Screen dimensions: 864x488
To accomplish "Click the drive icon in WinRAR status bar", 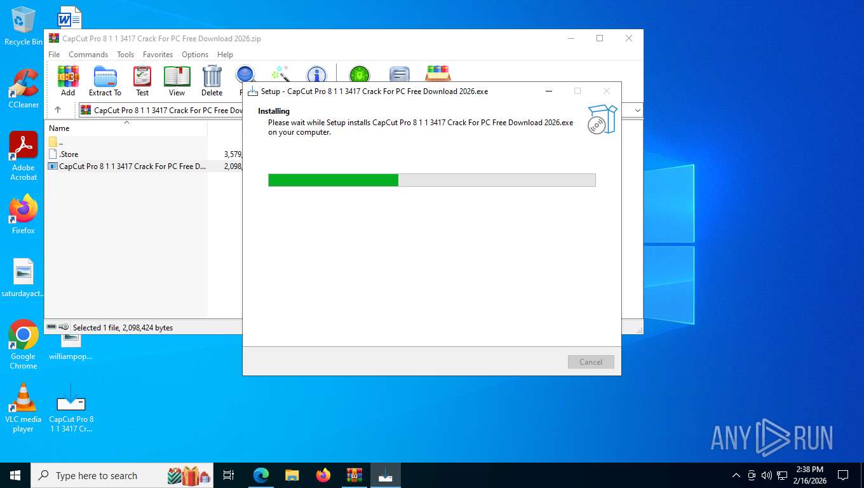I will point(52,327).
